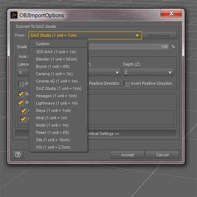Image resolution: width=197 pixels, height=197 pixels.
Task: Select Carrara (1 unit = 1in) preset
Action: tap(58, 74)
